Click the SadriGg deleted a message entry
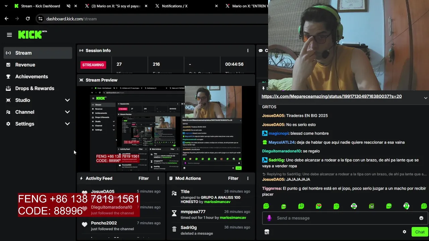This screenshot has width=429, height=241. [x=210, y=230]
